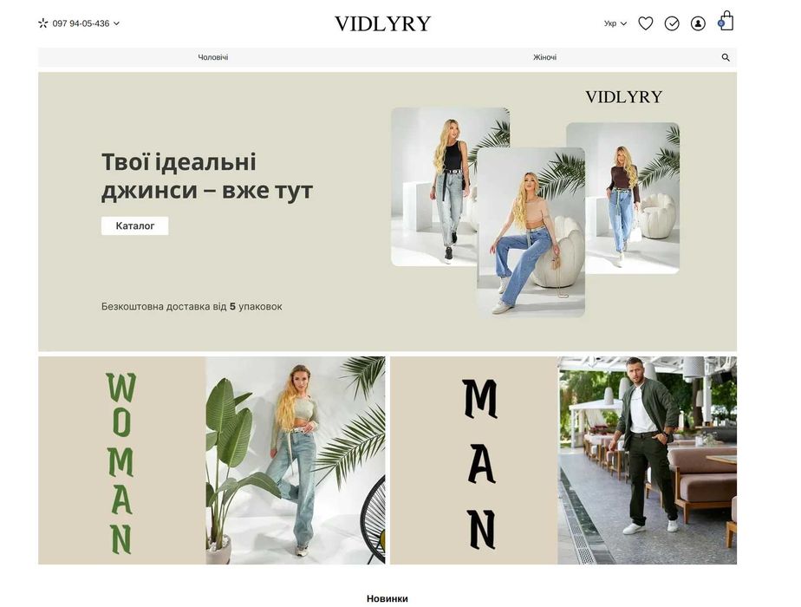Click the phone number 097 94-05-436
The width and height of the screenshot is (801, 607).
81,23
